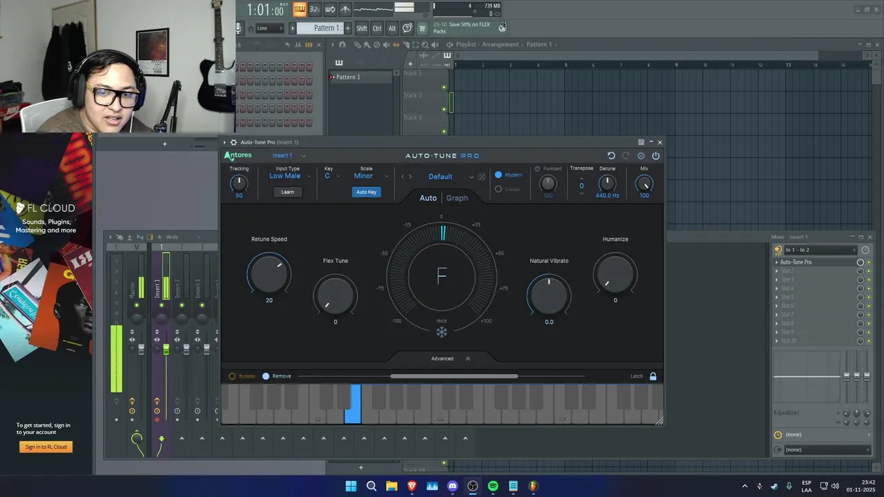Viewport: 884px width, 497px height.
Task: Select Pattern 1 in the pattern picker
Action: click(x=361, y=77)
